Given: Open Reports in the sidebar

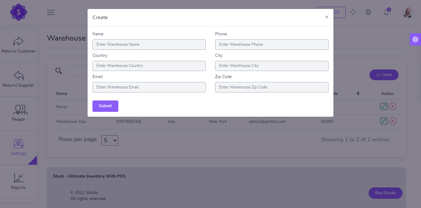Looking at the screenshot, I should 18,182.
